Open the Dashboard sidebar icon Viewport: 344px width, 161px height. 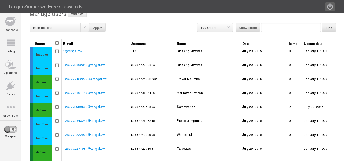11,21
